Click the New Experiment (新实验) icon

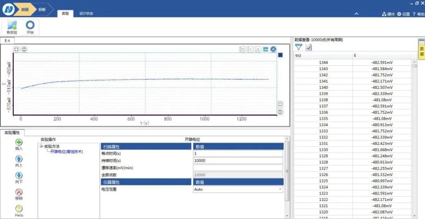pyautogui.click(x=12, y=26)
